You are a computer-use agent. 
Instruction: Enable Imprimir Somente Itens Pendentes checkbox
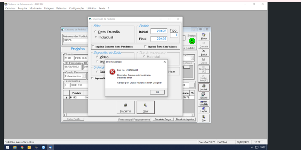click(x=93, y=46)
